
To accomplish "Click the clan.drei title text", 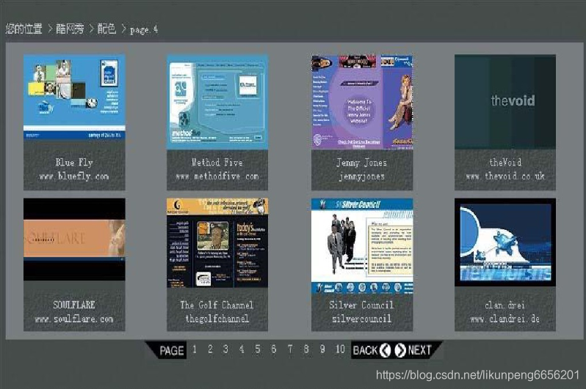I will tap(505, 305).
